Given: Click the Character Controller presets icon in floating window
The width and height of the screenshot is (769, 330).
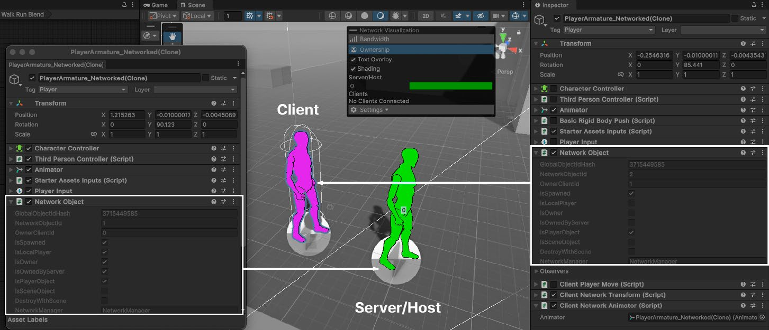Looking at the screenshot, I should pyautogui.click(x=224, y=148).
